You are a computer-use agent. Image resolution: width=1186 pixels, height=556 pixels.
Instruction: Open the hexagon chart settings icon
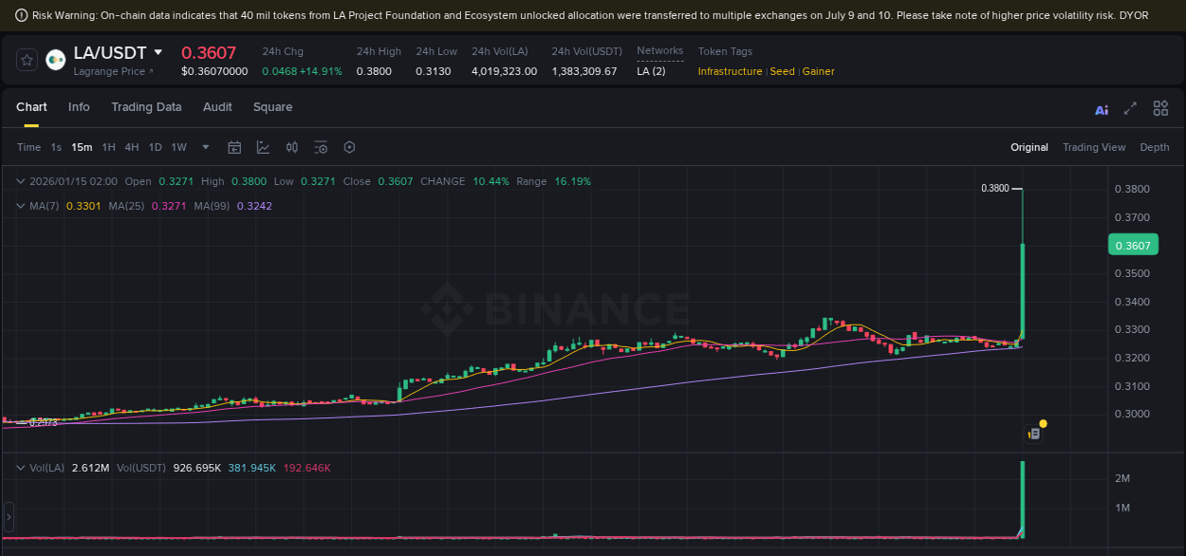349,147
